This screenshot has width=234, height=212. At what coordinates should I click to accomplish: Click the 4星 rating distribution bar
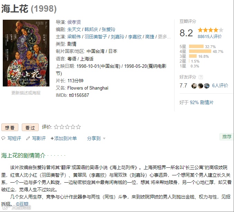coord(200,52)
